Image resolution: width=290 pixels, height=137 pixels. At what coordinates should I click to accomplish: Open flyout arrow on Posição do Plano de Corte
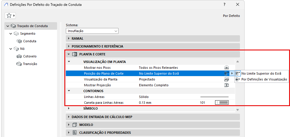point(232,73)
